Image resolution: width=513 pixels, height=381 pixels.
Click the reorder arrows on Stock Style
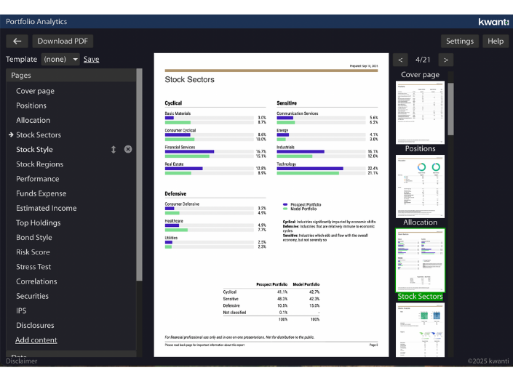coord(114,150)
